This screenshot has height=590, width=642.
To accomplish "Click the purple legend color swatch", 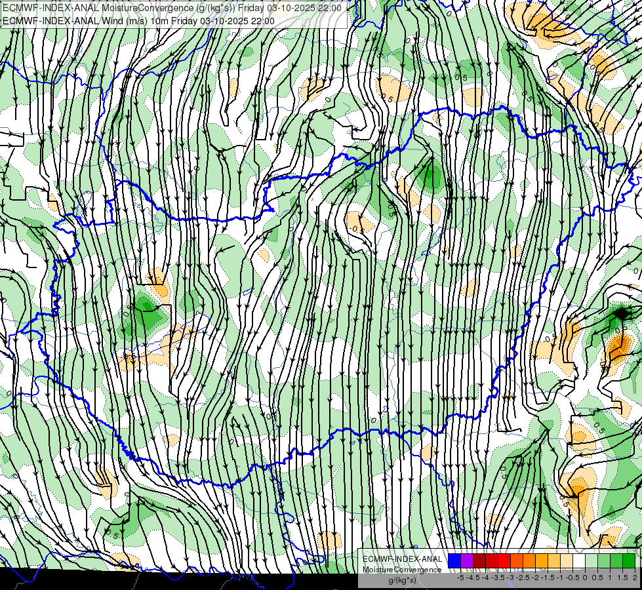I will pyautogui.click(x=467, y=560).
